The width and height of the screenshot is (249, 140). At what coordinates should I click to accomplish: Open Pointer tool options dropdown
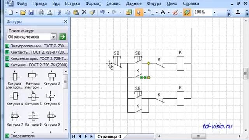[x=145, y=12]
